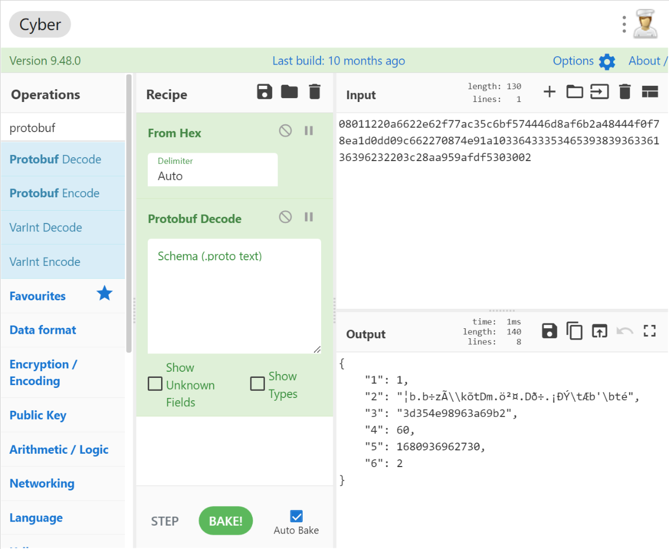Toggle the Auto Bake checkbox
The image size is (669, 549).
click(297, 516)
